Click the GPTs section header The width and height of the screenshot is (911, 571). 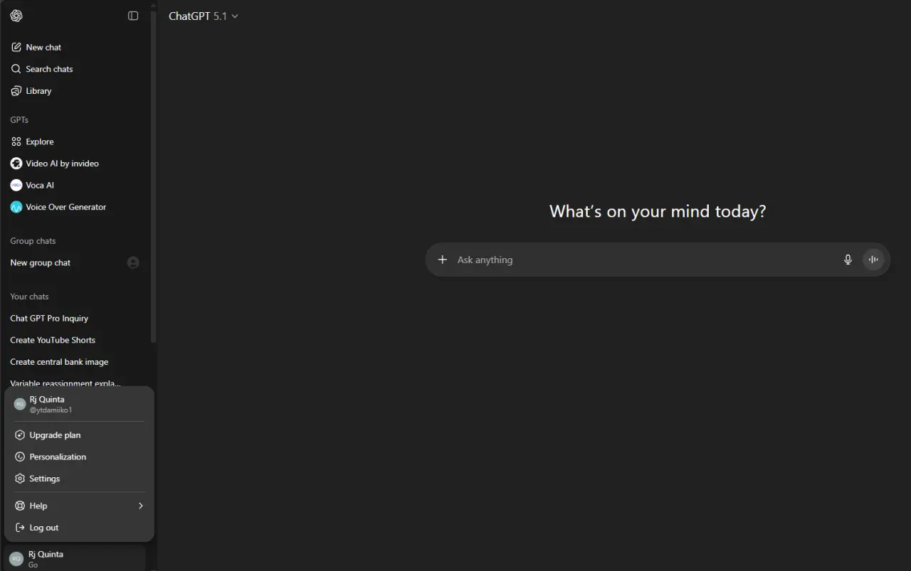pos(19,120)
